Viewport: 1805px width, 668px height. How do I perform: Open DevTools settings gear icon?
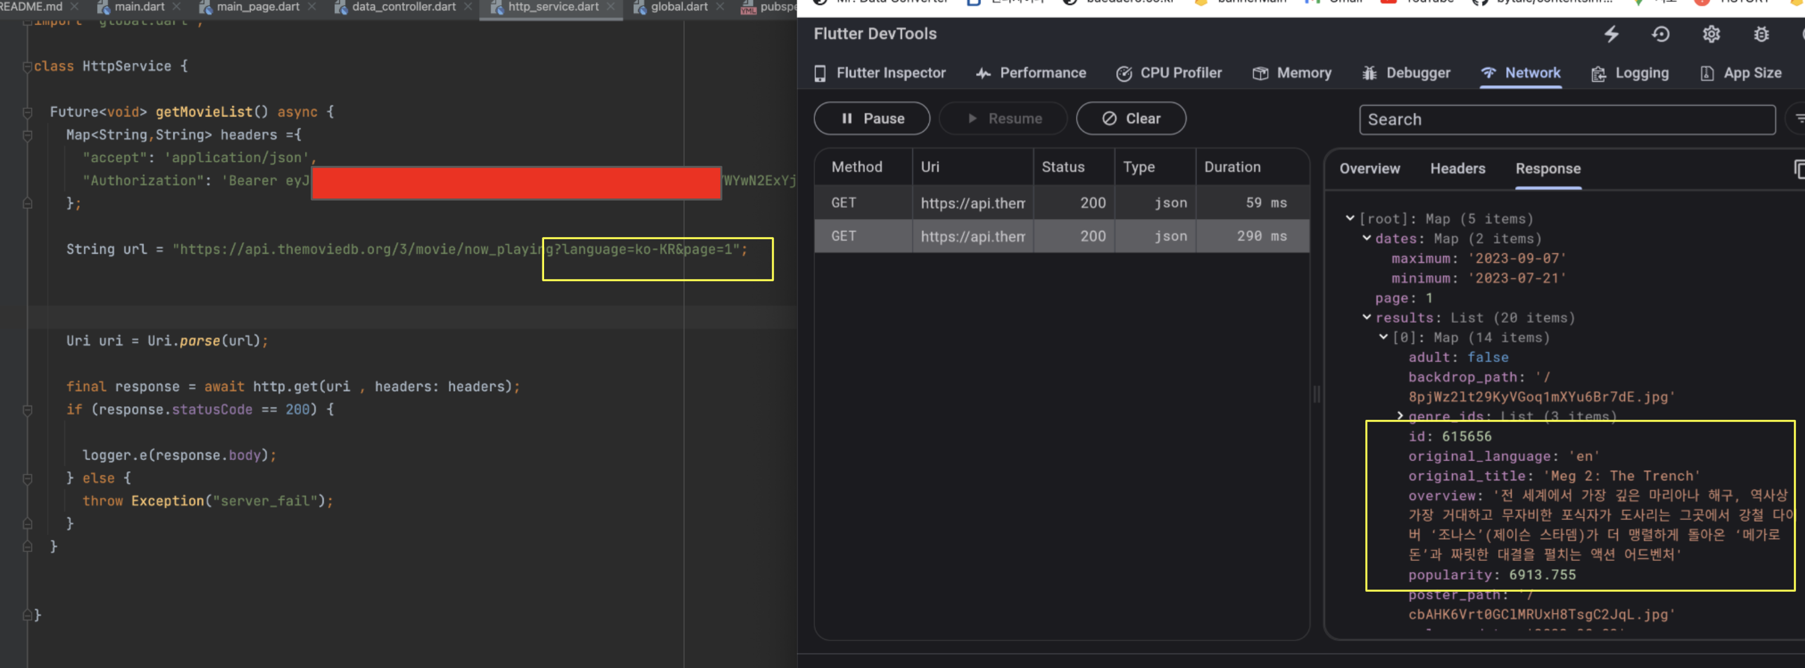pos(1711,34)
